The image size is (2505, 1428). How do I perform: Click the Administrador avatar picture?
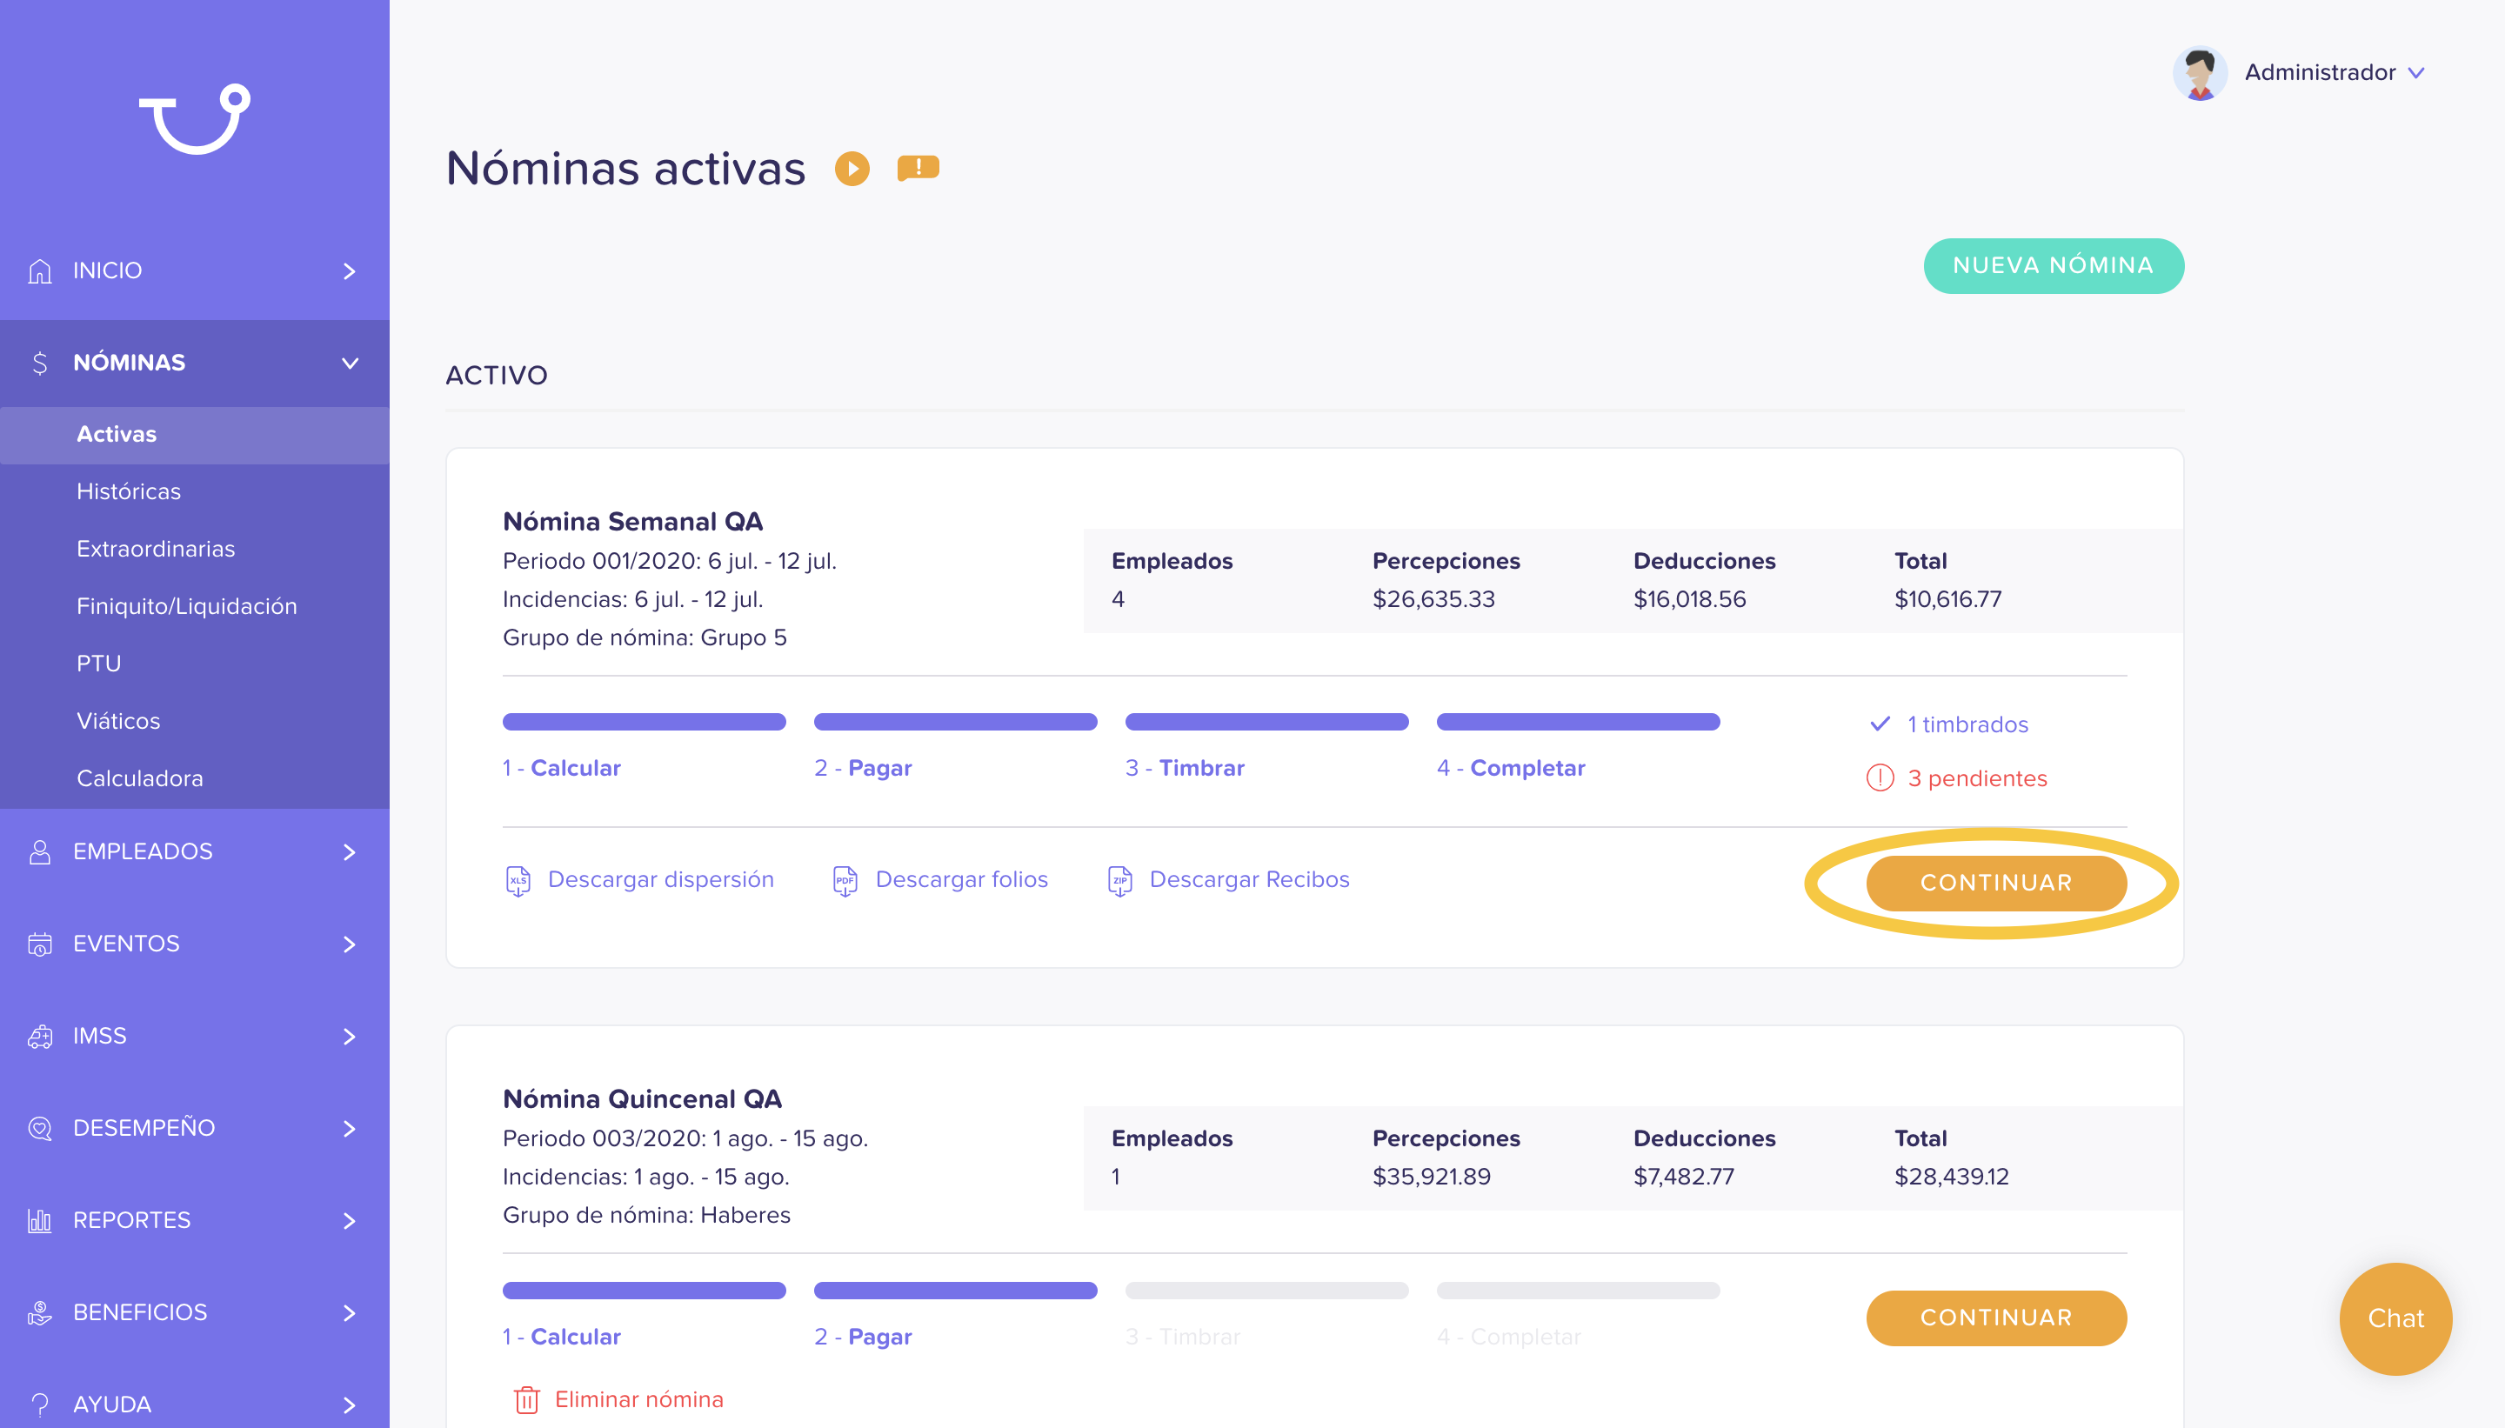tap(2199, 72)
